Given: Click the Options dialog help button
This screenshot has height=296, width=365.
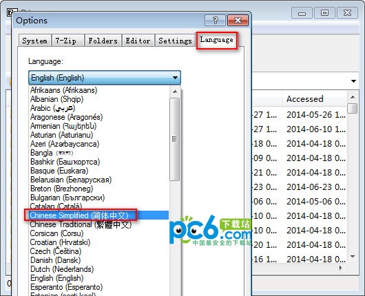Looking at the screenshot, I should (x=215, y=21).
